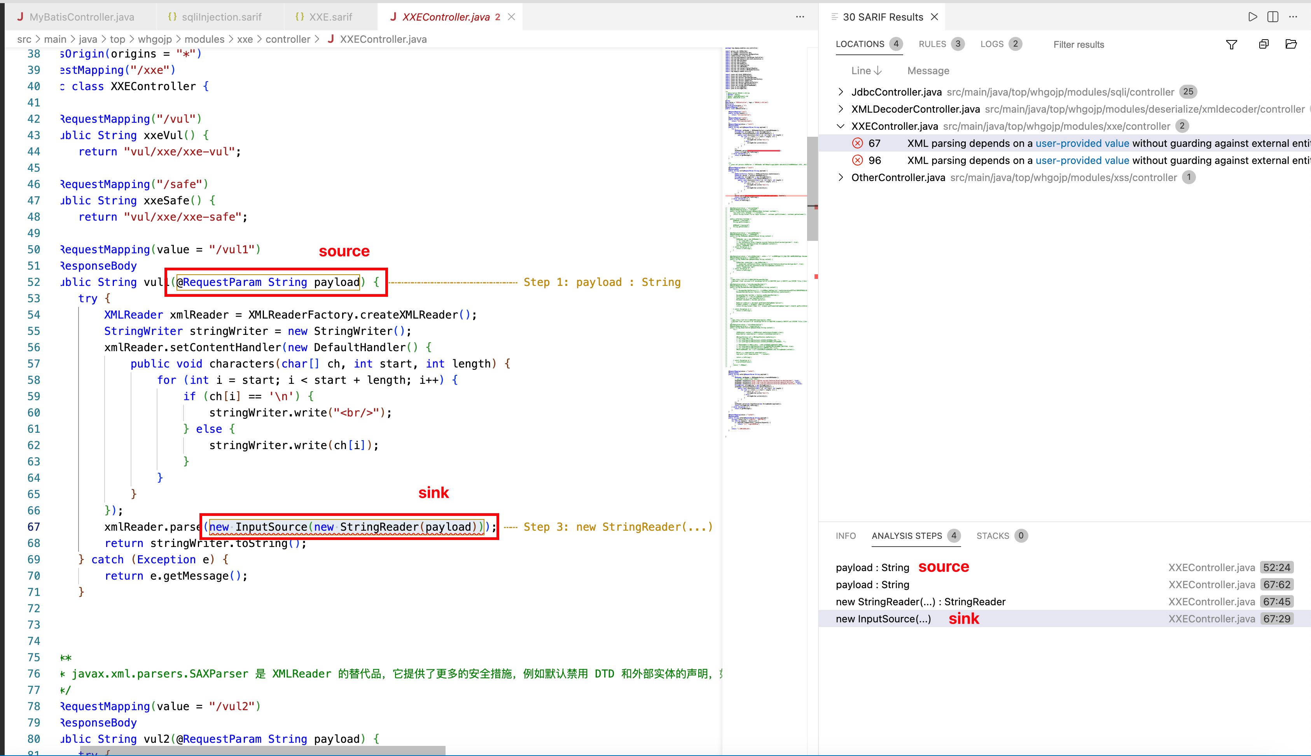Switch to the RULES tab

pos(932,44)
